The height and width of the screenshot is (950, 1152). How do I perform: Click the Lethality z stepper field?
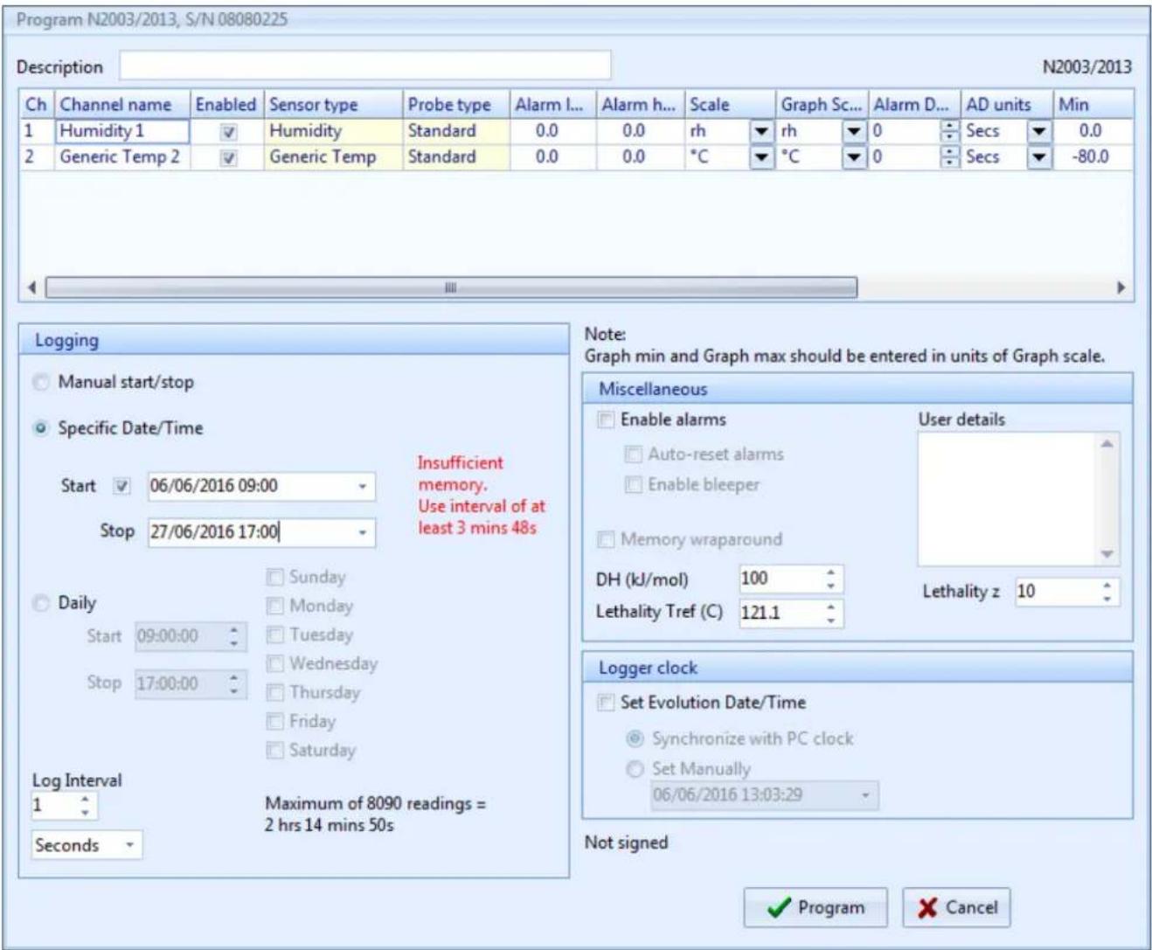(1066, 592)
